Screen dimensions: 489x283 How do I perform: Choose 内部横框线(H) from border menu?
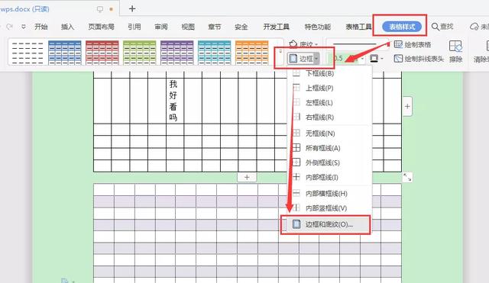(x=329, y=193)
